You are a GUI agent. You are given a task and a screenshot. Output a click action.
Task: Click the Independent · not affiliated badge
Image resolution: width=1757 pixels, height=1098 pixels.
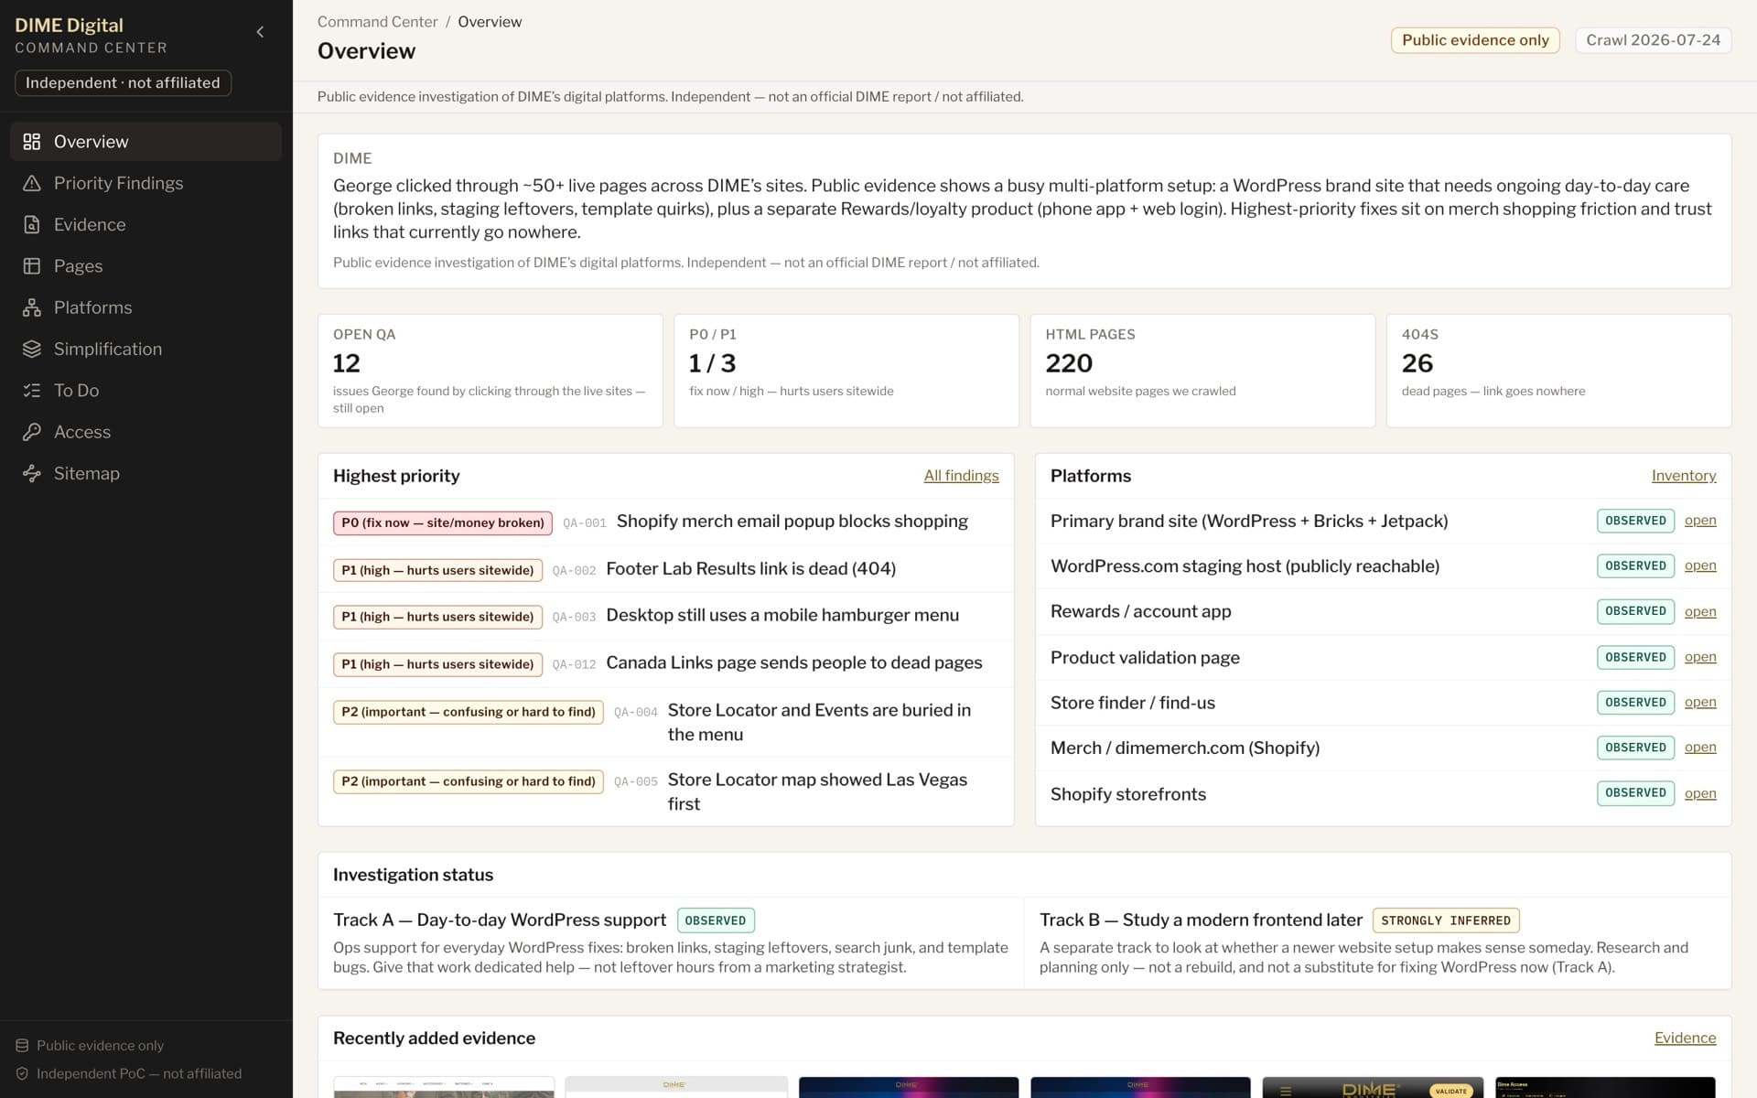[x=123, y=83]
